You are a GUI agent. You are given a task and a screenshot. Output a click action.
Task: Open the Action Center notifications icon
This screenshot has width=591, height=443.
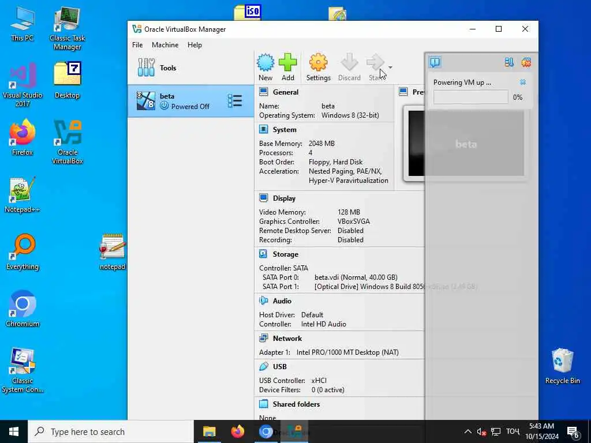[573, 431]
